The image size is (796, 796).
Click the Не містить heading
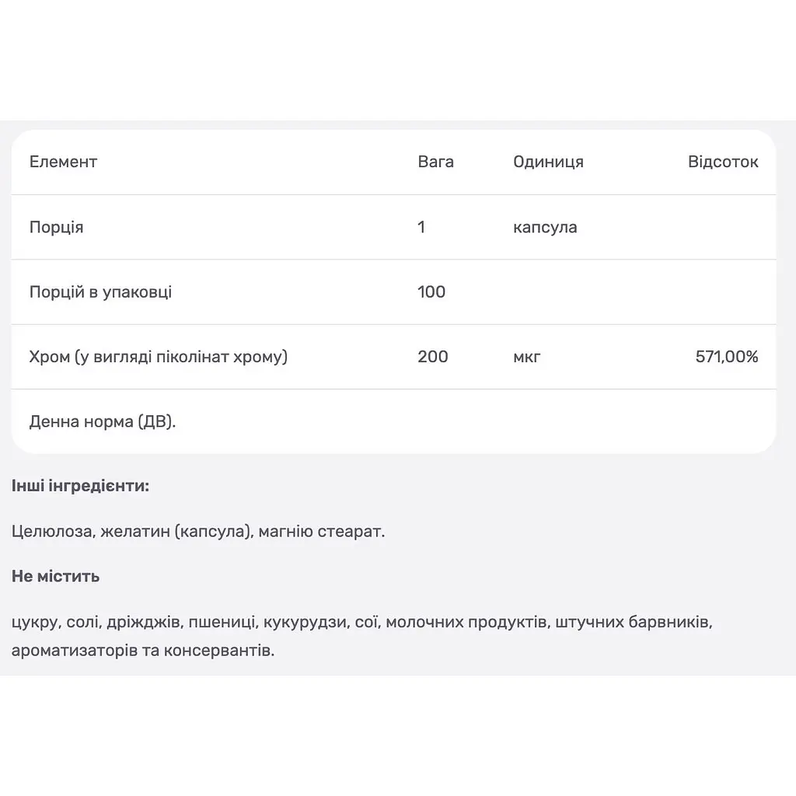[55, 577]
